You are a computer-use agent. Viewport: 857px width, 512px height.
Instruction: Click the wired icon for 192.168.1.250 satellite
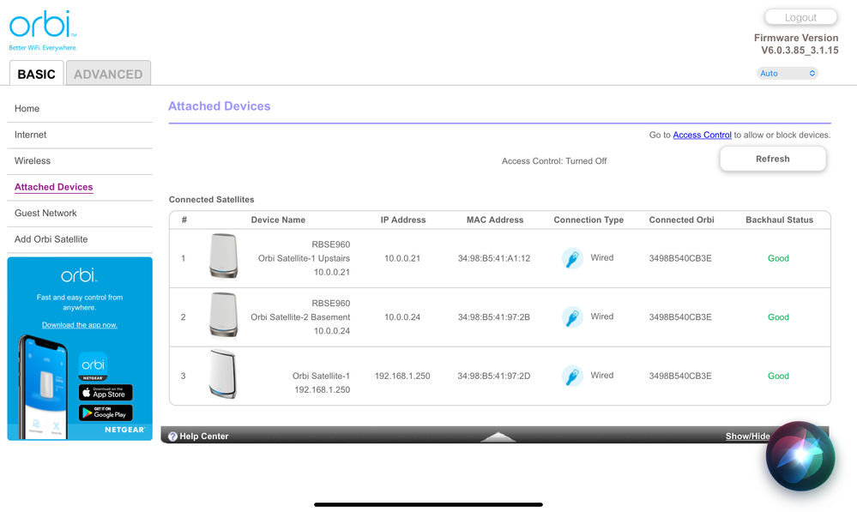point(572,376)
